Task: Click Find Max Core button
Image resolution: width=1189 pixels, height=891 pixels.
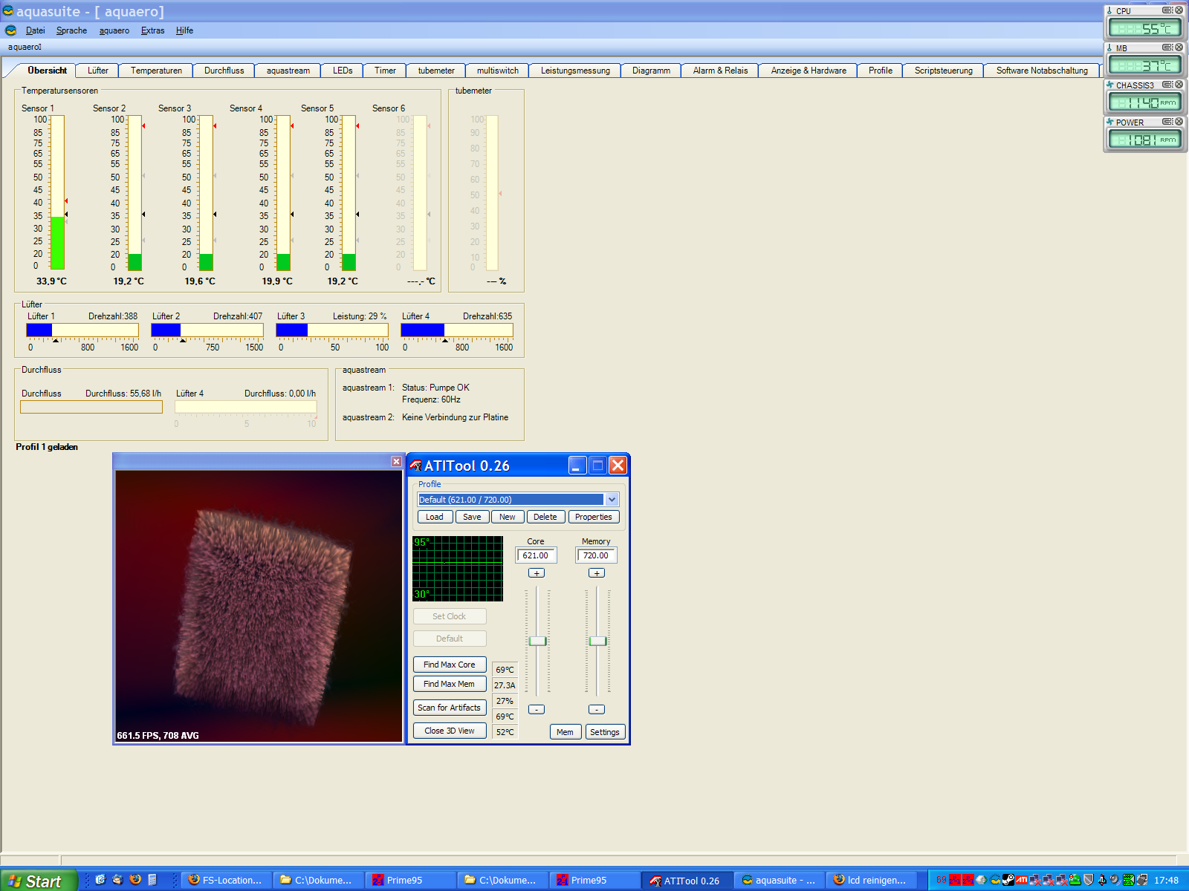Action: click(x=450, y=665)
